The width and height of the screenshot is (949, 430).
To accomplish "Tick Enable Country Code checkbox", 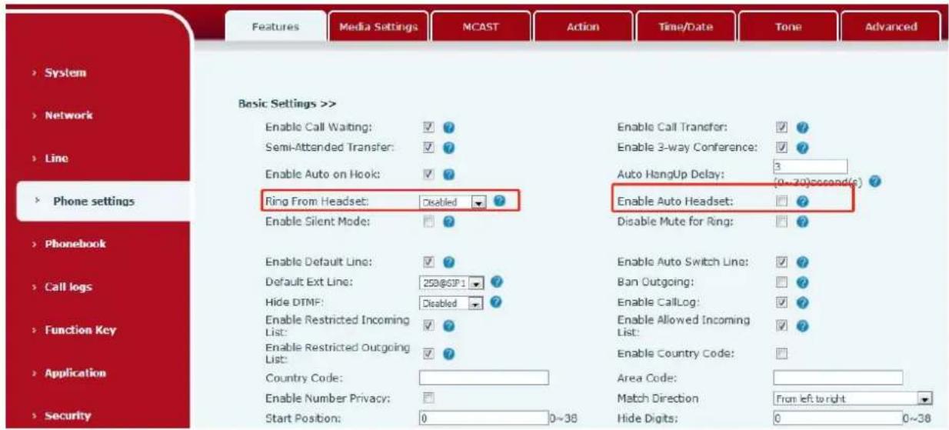I will (x=783, y=353).
